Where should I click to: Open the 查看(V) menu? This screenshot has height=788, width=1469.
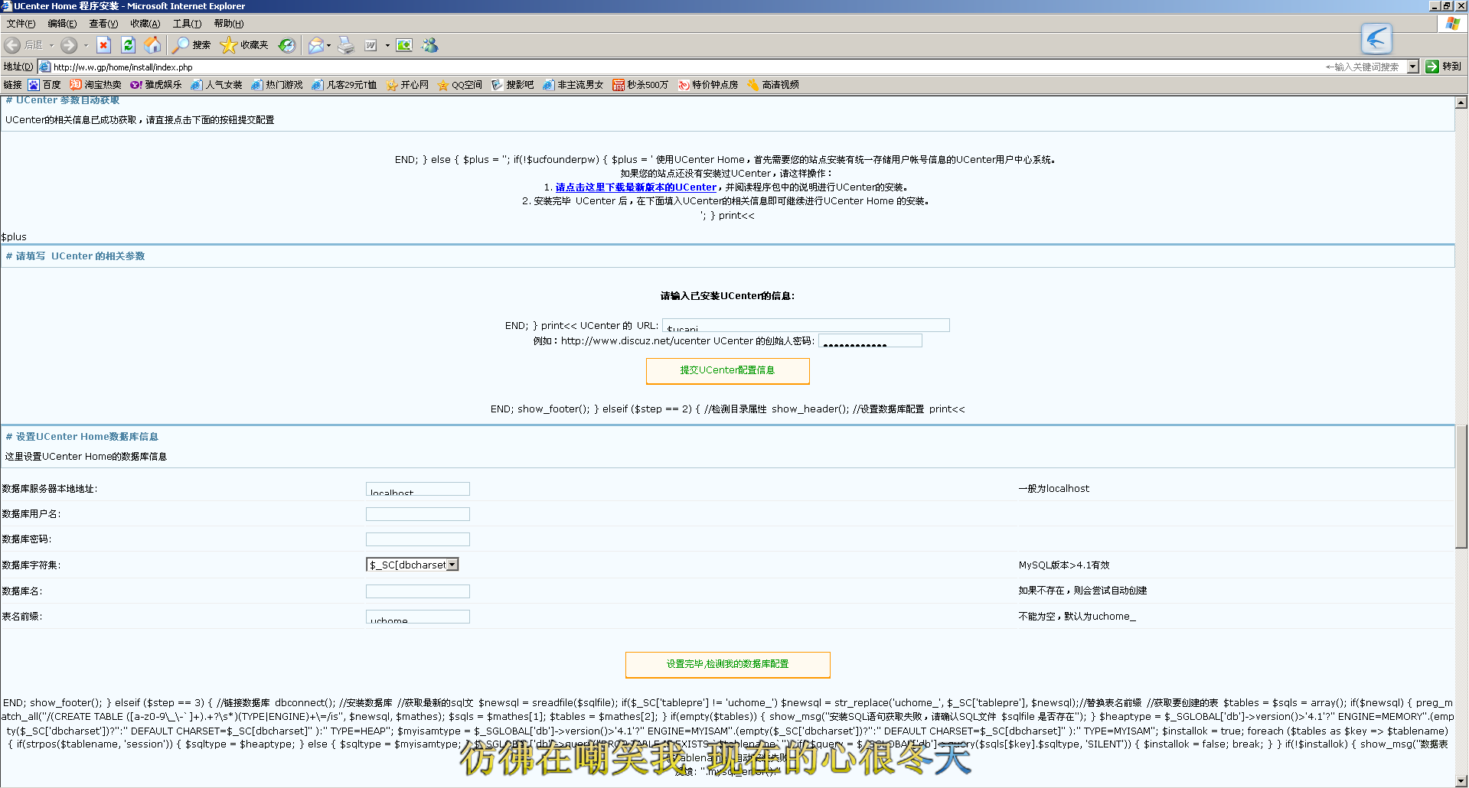point(103,24)
